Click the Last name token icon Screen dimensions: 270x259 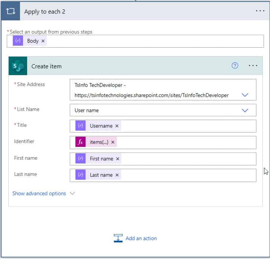(x=80, y=175)
